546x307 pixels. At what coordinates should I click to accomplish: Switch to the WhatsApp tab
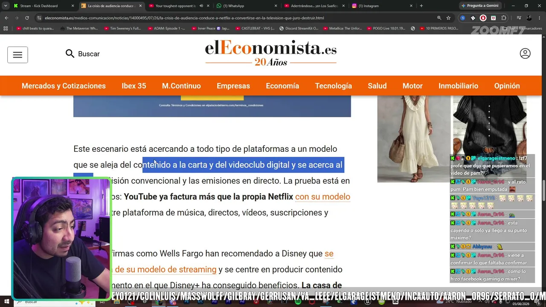click(246, 6)
